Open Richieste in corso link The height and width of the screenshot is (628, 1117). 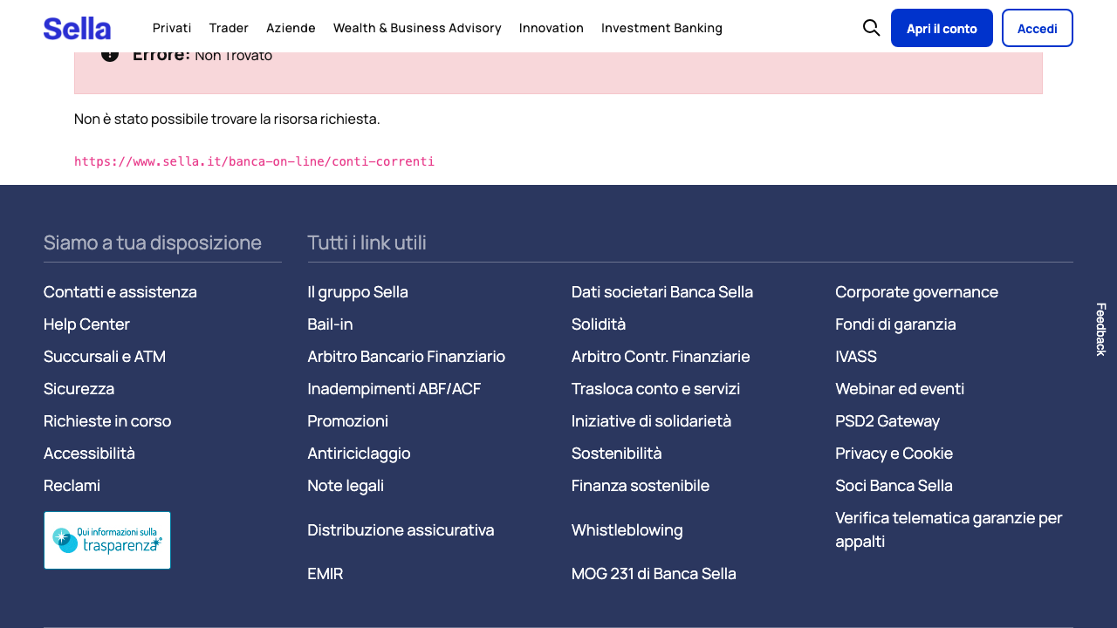[x=107, y=420]
